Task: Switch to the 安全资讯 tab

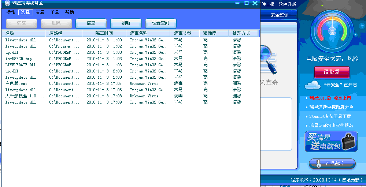Action: pos(280,15)
